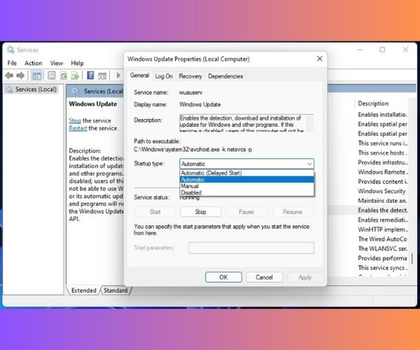The width and height of the screenshot is (420, 350).
Task: Switch to the Extended view tab
Action: tap(83, 290)
